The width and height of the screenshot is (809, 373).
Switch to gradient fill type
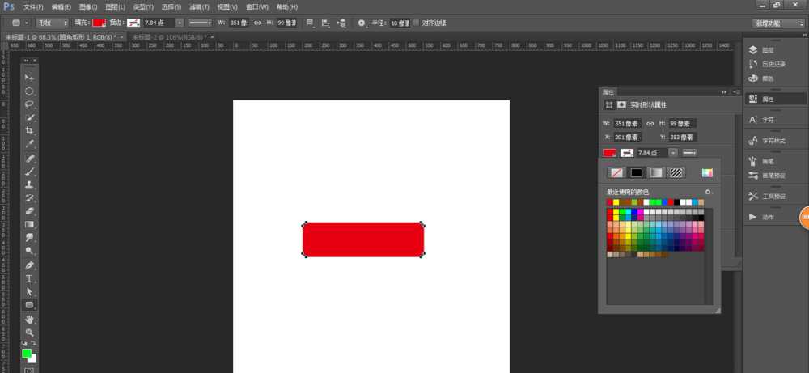coord(656,172)
